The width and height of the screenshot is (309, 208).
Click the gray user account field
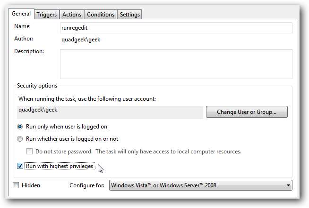coord(110,112)
